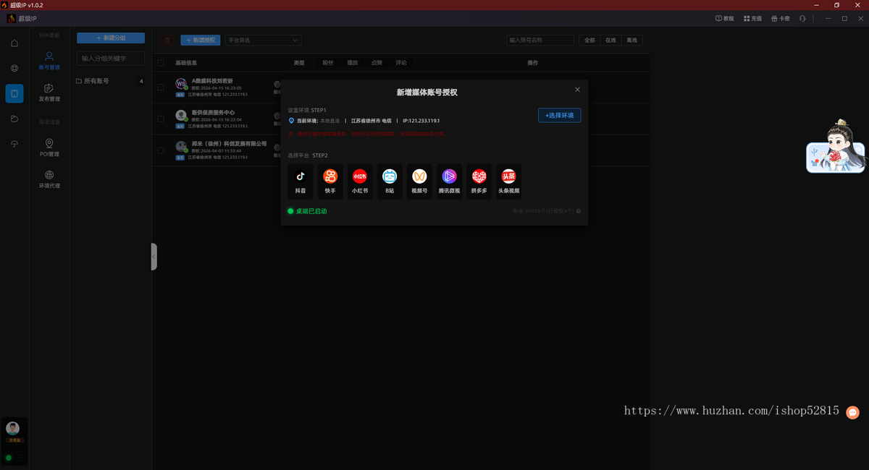Click the 点赞 column header
Image resolution: width=869 pixels, height=470 pixels.
(x=377, y=63)
